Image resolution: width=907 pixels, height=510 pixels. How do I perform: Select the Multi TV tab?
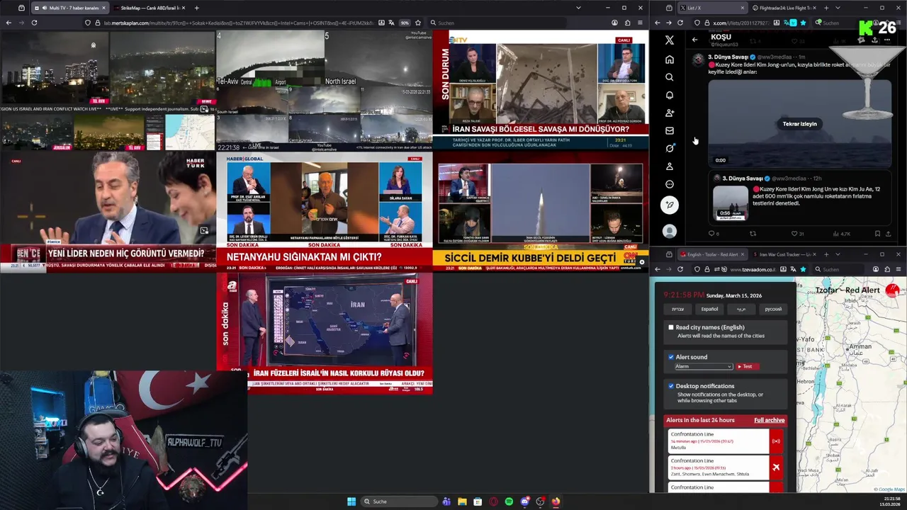[69, 8]
